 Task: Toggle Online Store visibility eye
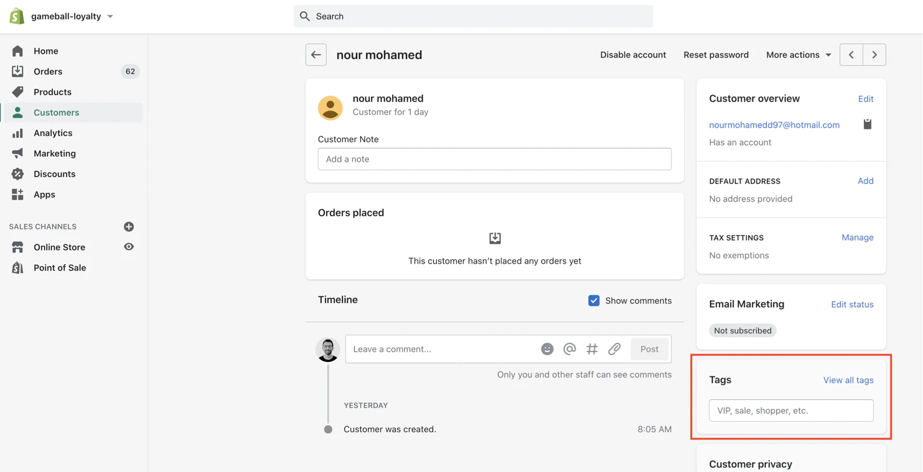pos(128,247)
